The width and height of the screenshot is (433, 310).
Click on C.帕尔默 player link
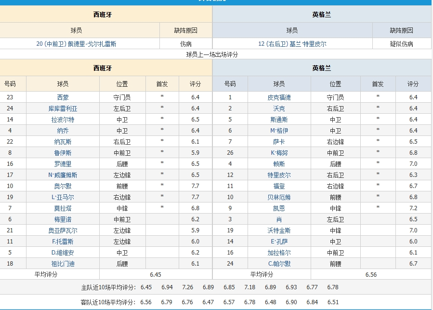279,264
